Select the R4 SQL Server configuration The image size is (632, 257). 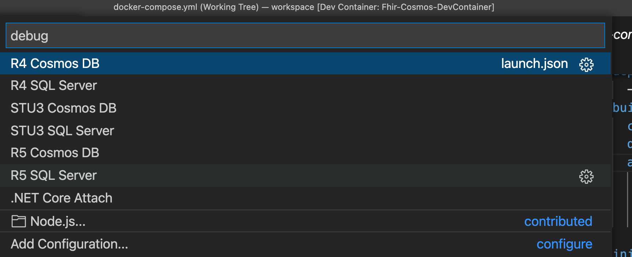coord(305,86)
